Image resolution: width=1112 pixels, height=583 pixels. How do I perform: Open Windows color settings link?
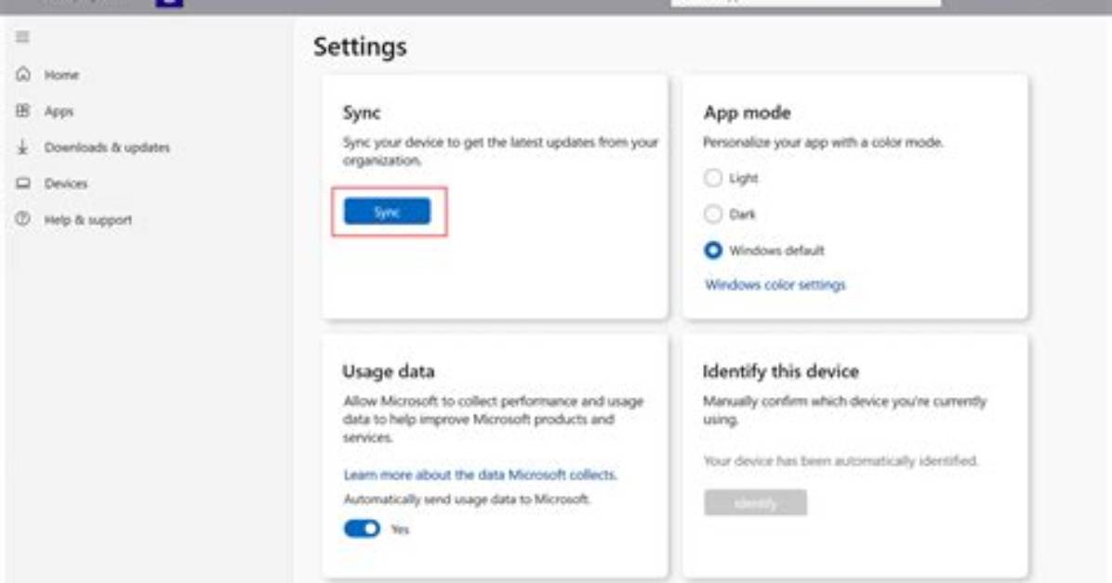(x=775, y=285)
